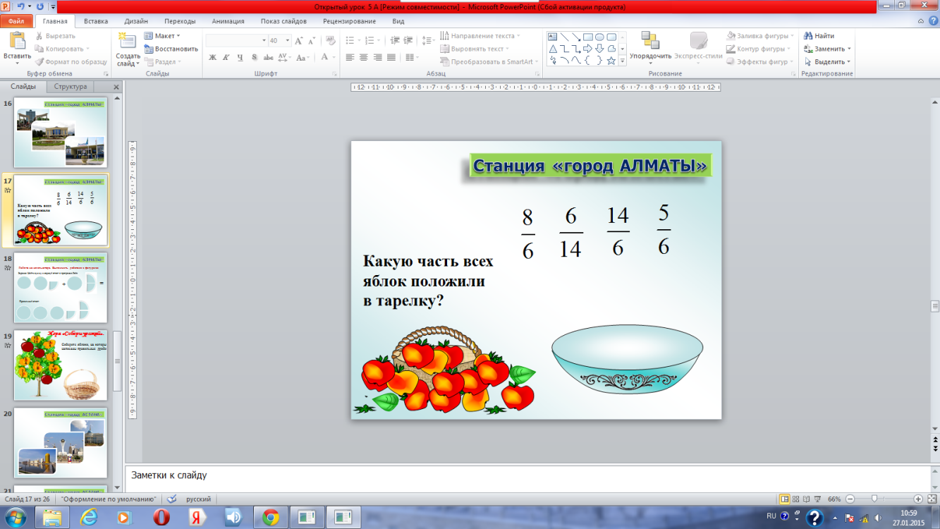
Task: Open the Select (Выделить) dropdown
Action: (827, 61)
